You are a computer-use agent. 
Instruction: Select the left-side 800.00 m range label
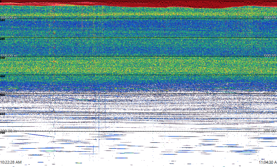[x=8, y=17]
